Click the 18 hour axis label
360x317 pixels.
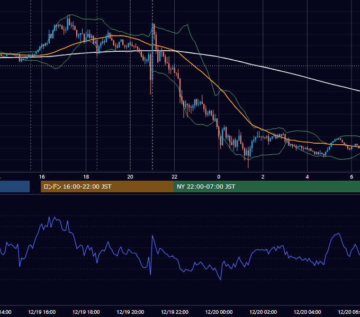86,176
